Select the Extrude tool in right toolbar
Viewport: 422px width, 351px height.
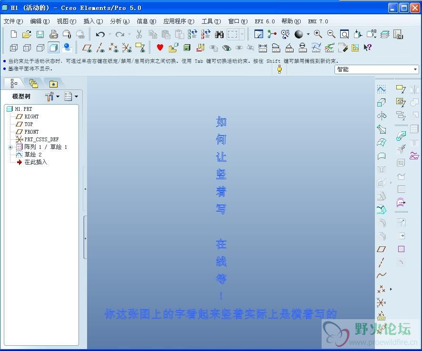click(x=382, y=102)
